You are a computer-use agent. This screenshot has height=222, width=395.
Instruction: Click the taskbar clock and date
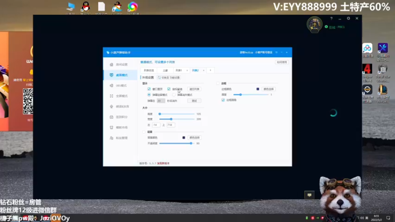[x=377, y=218]
